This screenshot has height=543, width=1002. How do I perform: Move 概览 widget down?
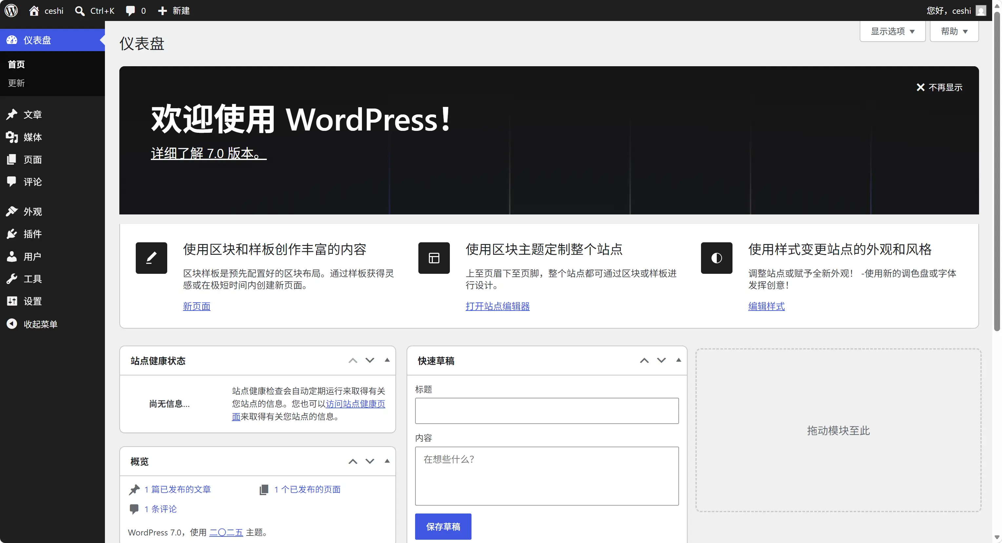370,461
